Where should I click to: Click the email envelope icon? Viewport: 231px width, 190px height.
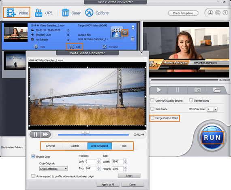pyautogui.click(x=218, y=13)
